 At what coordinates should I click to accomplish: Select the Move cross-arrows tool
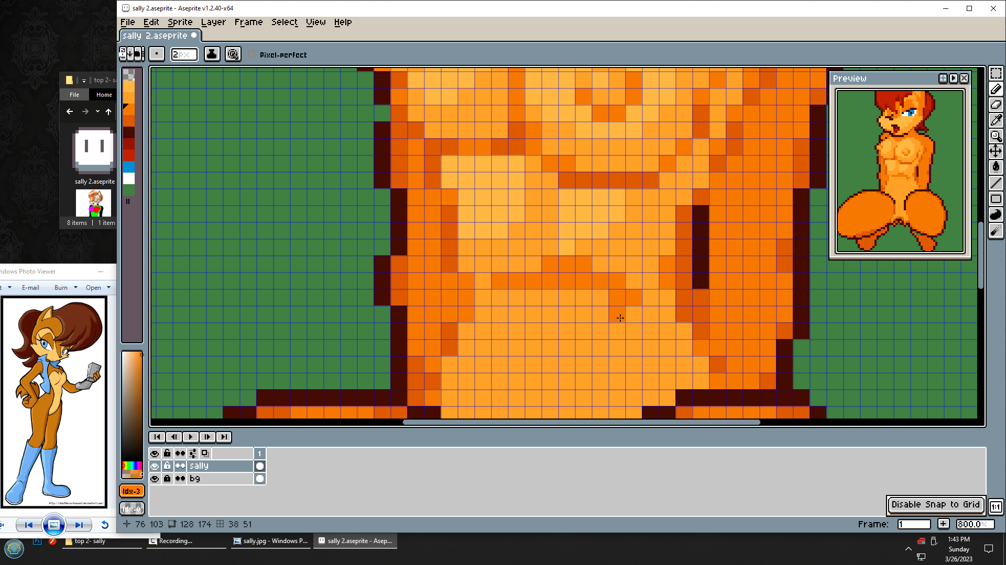[x=996, y=152]
